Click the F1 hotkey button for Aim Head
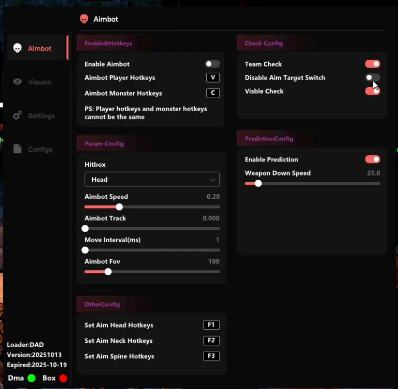398x389 pixels. pos(211,325)
